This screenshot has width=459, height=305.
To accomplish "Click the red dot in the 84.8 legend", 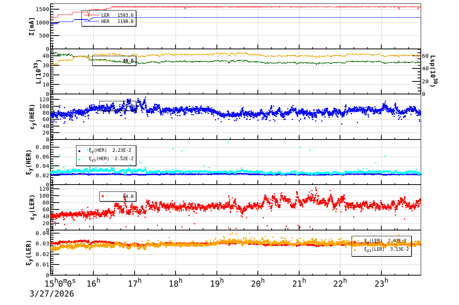I will pos(103,196).
